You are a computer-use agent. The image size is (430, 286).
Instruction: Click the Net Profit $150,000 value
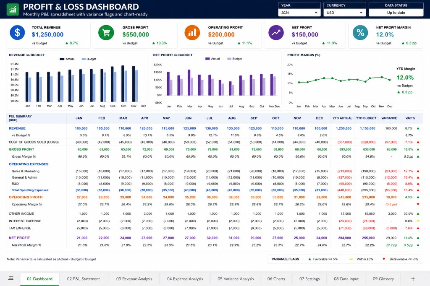(305, 34)
